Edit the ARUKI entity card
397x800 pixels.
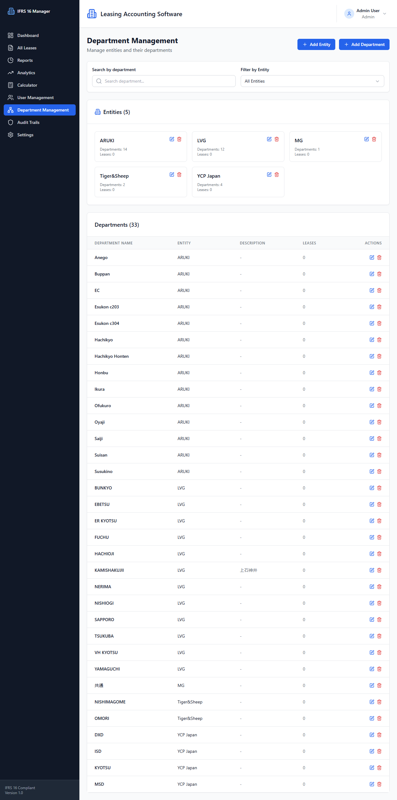point(172,139)
